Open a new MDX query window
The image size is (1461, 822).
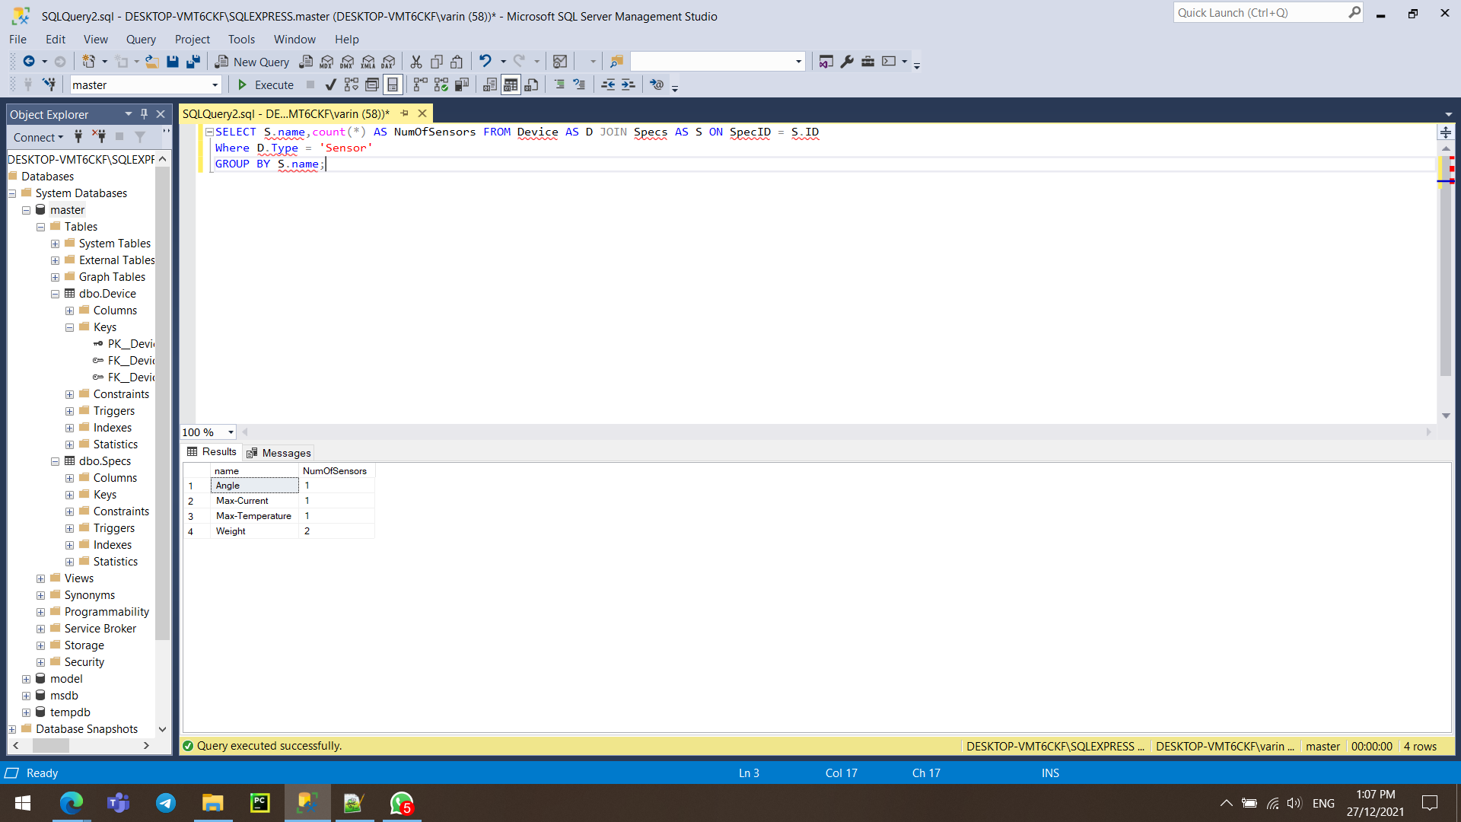(x=326, y=61)
